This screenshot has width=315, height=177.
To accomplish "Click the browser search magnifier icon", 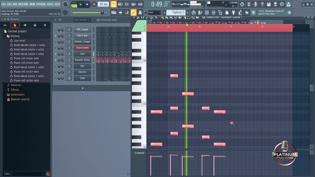I will tap(48, 174).
